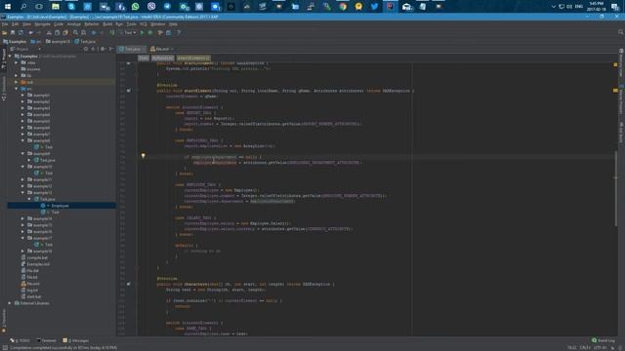Click the Replace toolbar icon
This screenshot has width=625, height=351.
tap(83, 32)
